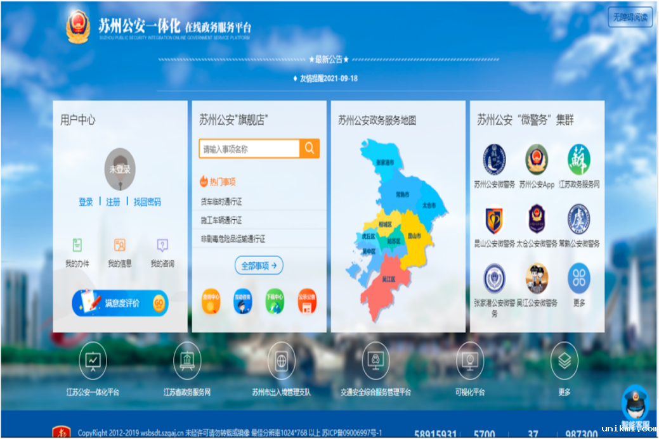Click the 交通安全综合服务管理平台 circle icon

point(375,361)
